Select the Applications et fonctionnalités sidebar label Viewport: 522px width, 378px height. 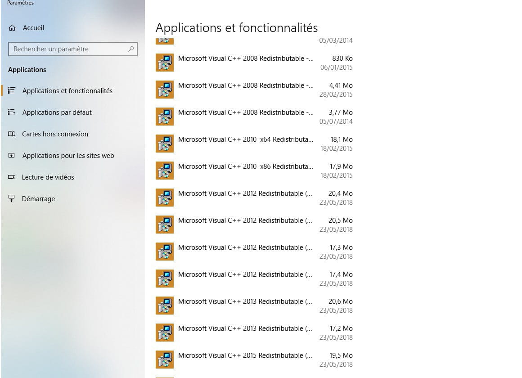click(x=67, y=91)
